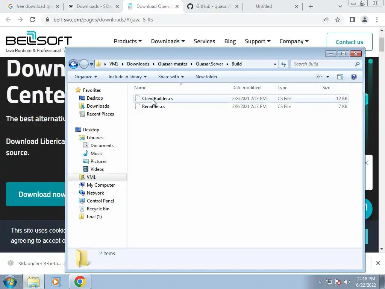This screenshot has height=289, width=385.
Task: Click the Explorer Forward arrow button
Action: tap(84, 64)
